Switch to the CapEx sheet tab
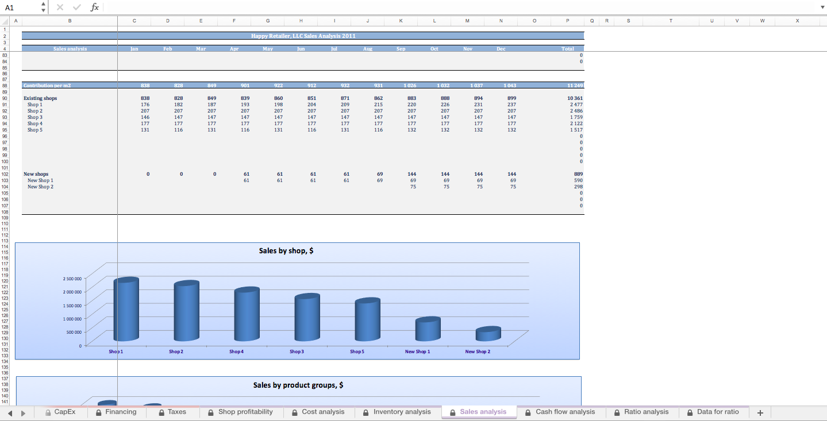Screen dimensions: 827x421 point(60,412)
